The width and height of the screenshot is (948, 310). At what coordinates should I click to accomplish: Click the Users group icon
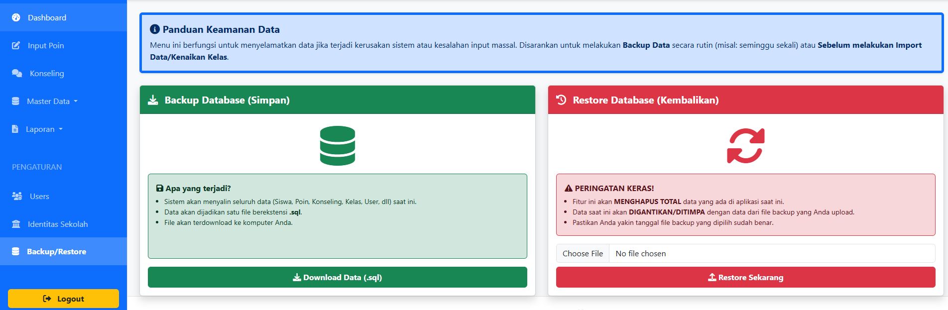click(x=17, y=196)
